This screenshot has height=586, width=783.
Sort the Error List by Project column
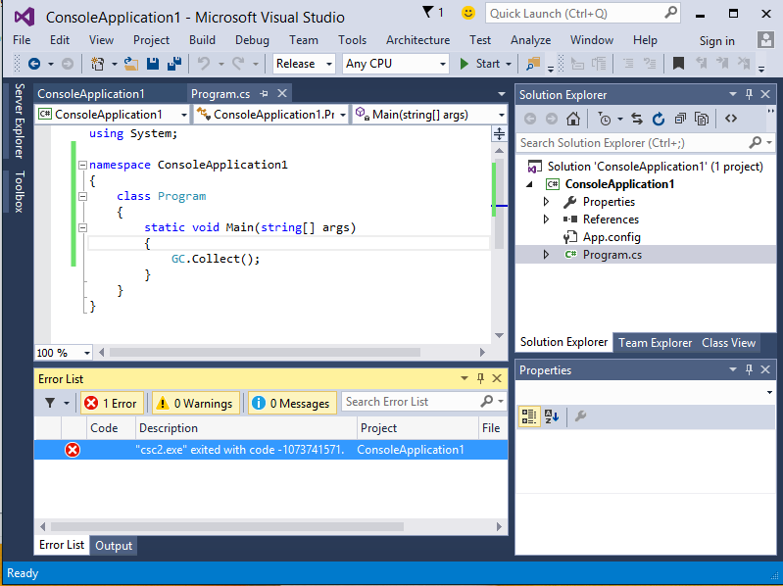point(418,428)
